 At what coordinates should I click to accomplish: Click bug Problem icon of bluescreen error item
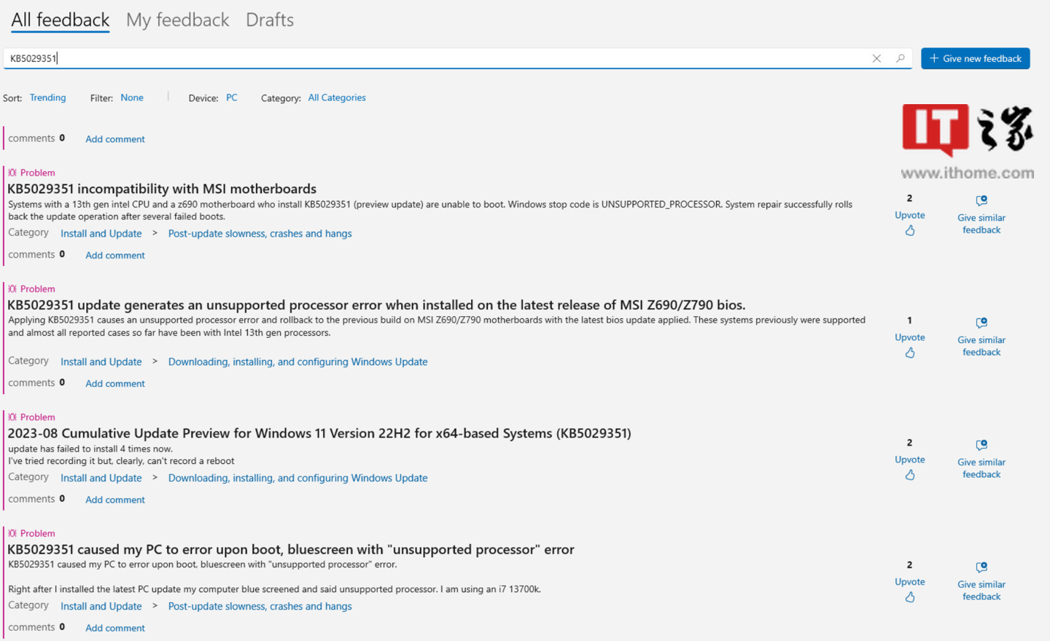pos(12,534)
